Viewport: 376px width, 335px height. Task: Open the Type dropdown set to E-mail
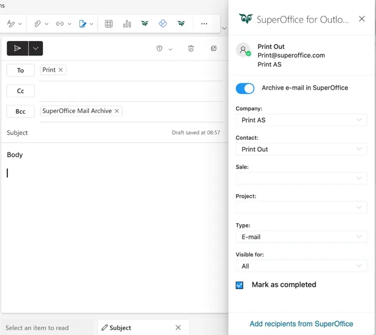tap(301, 237)
